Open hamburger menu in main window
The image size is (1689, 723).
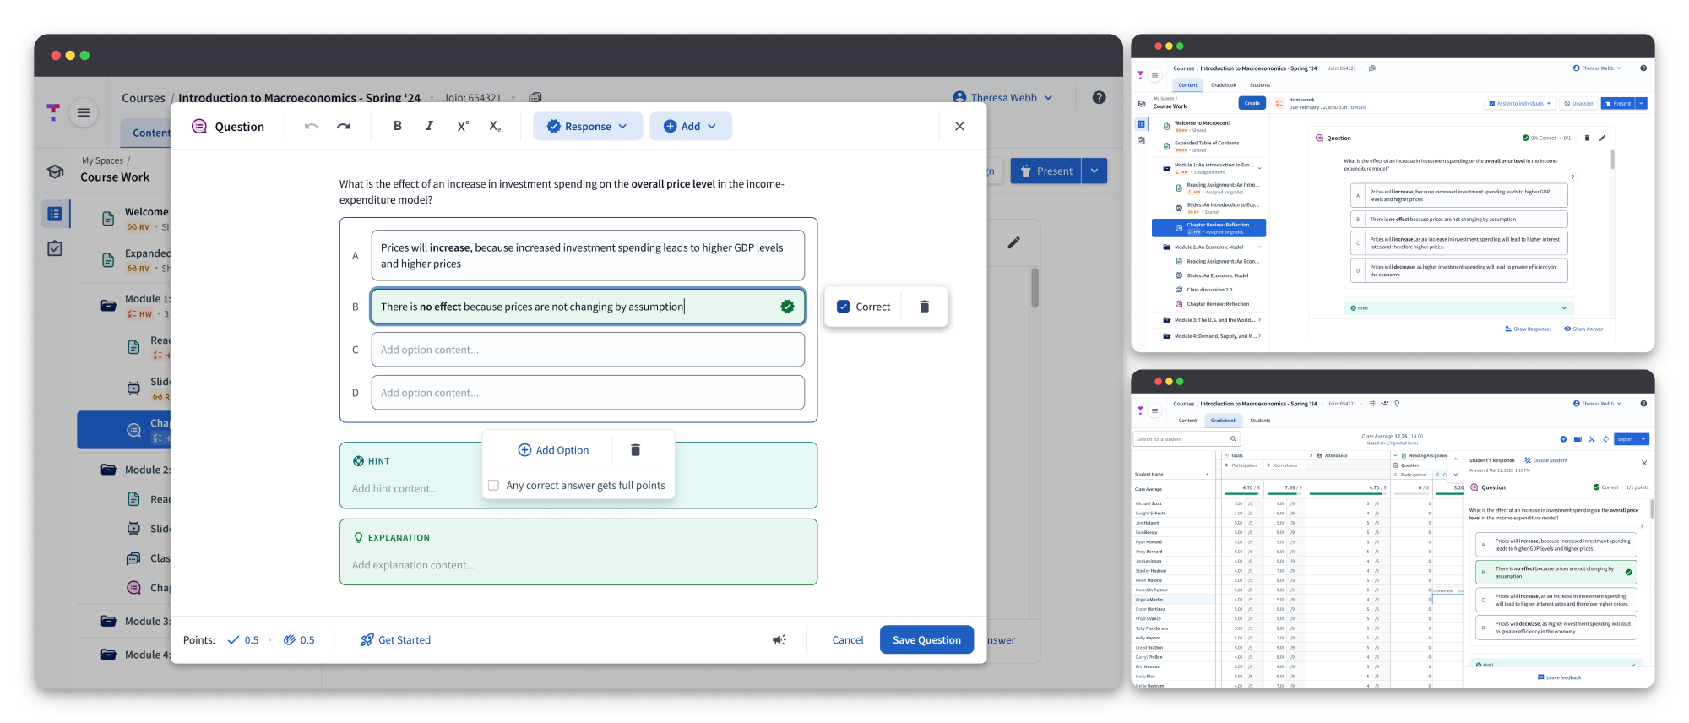(83, 112)
